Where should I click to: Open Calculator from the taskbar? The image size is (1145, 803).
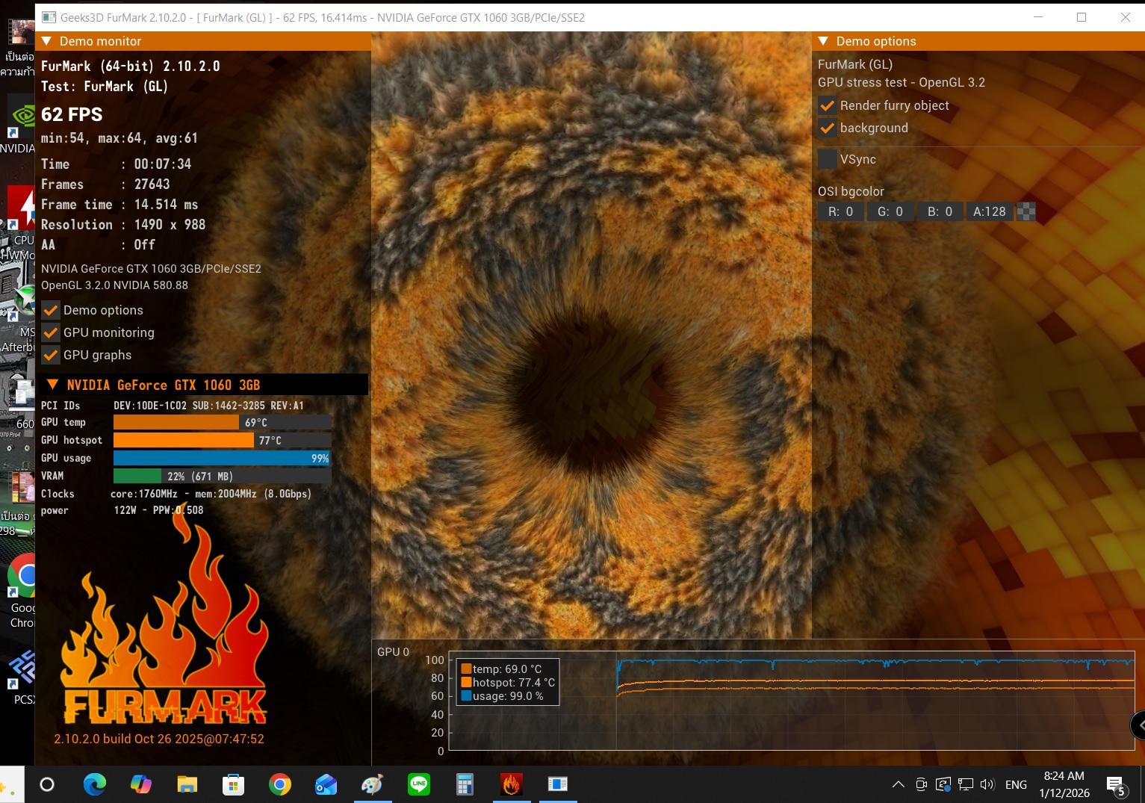(x=465, y=784)
